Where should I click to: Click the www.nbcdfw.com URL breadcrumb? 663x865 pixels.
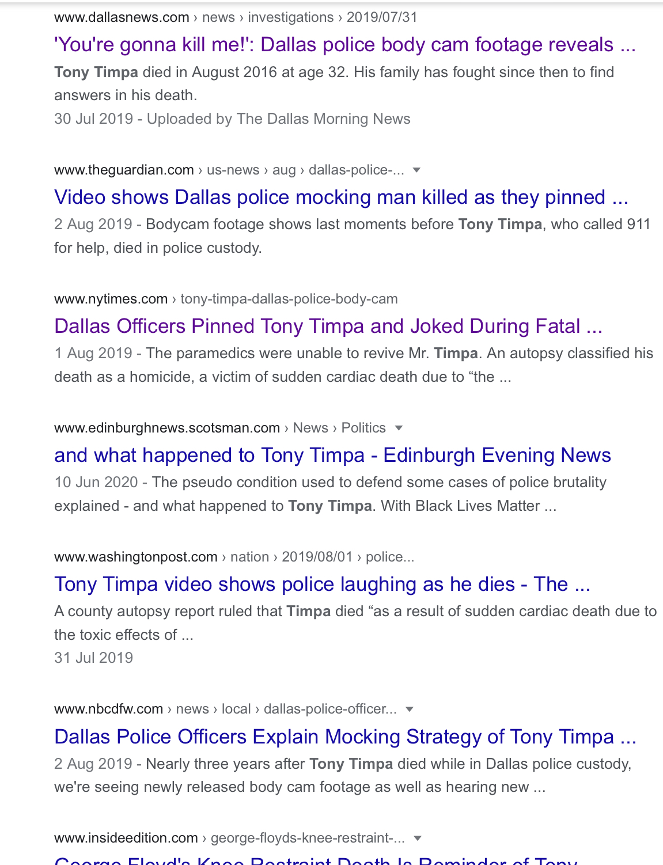(108, 709)
